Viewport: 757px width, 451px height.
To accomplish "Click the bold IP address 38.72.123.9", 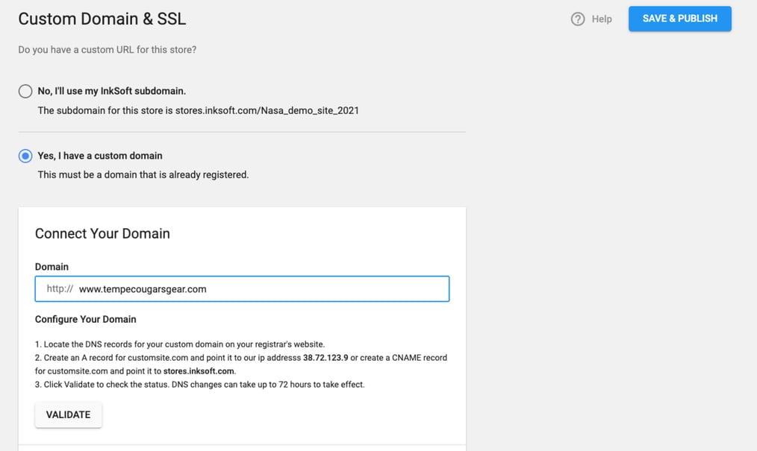I will [325, 358].
